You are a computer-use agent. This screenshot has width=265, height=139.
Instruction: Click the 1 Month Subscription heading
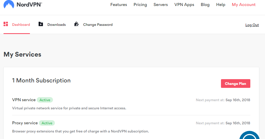click(41, 81)
